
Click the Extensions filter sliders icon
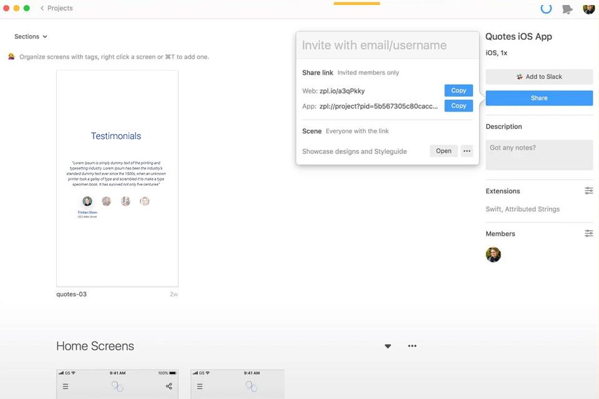589,190
